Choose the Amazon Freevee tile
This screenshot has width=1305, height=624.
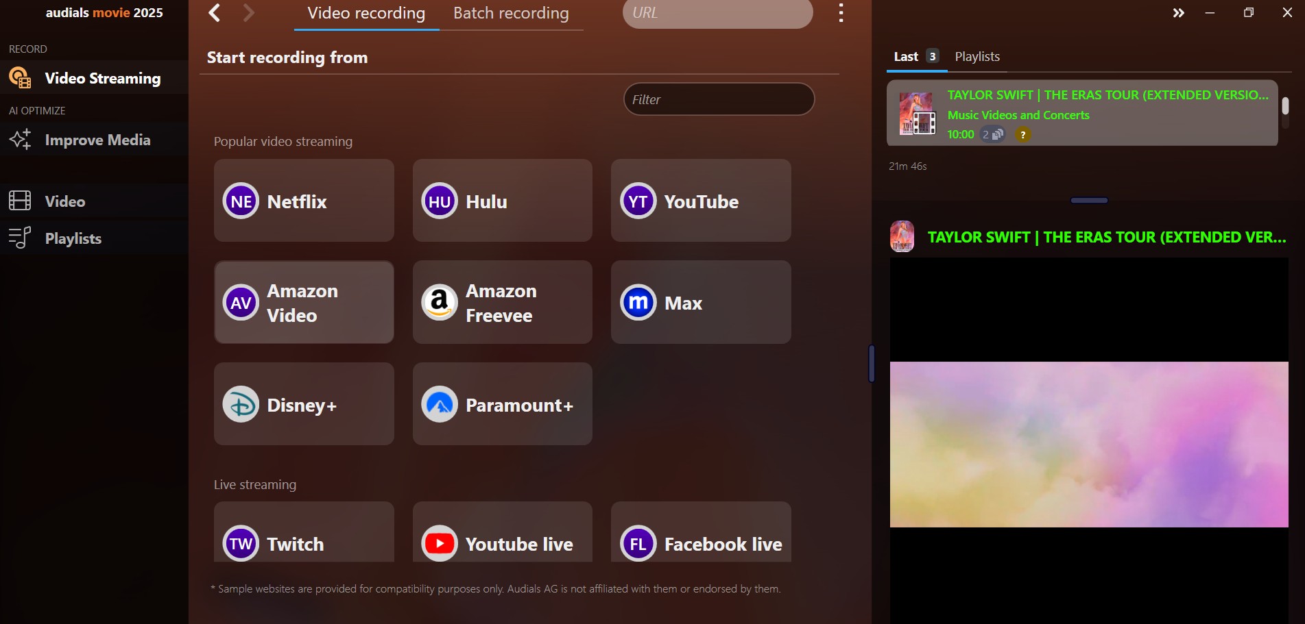tap(503, 302)
